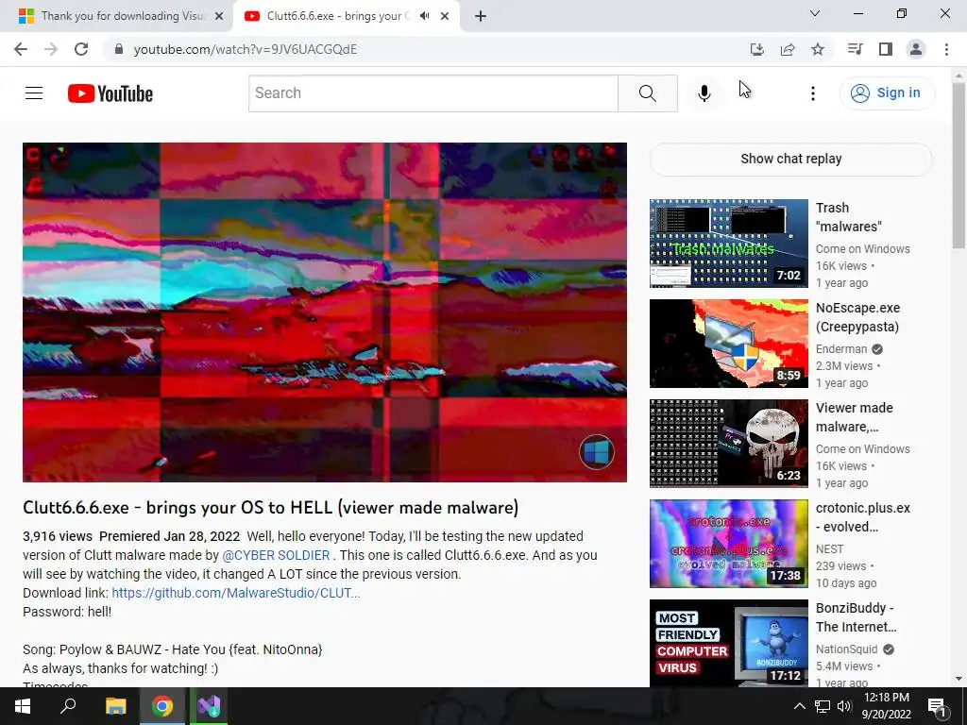Open the notification center icon
Image resolution: width=967 pixels, height=725 pixels.
(937, 706)
